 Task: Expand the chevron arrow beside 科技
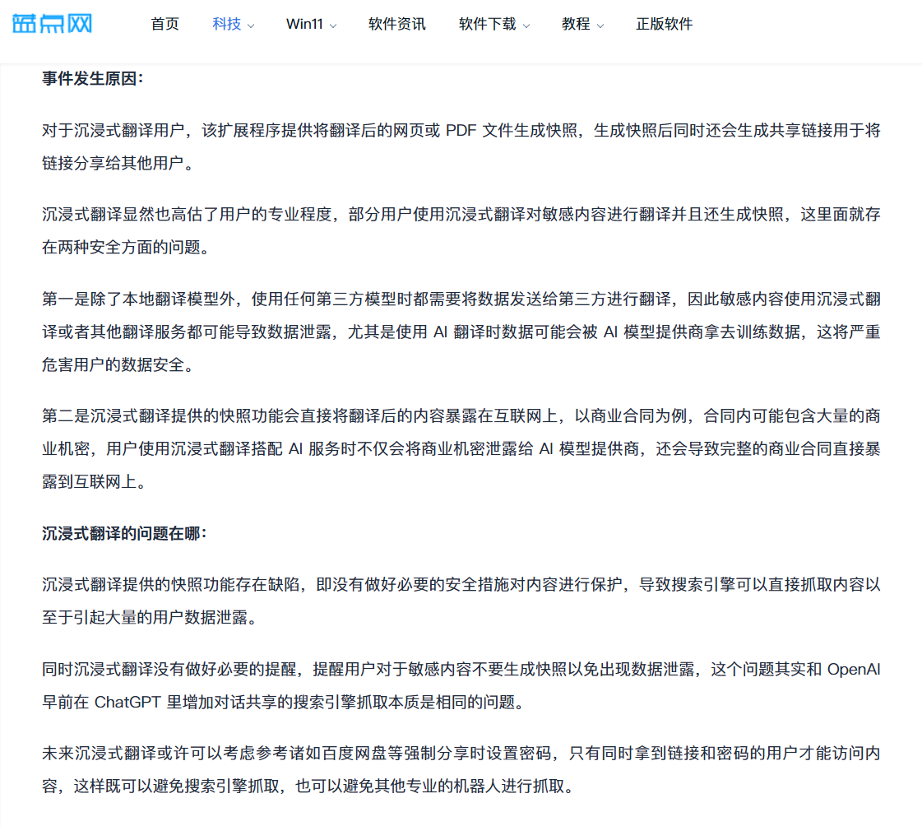pos(251,26)
